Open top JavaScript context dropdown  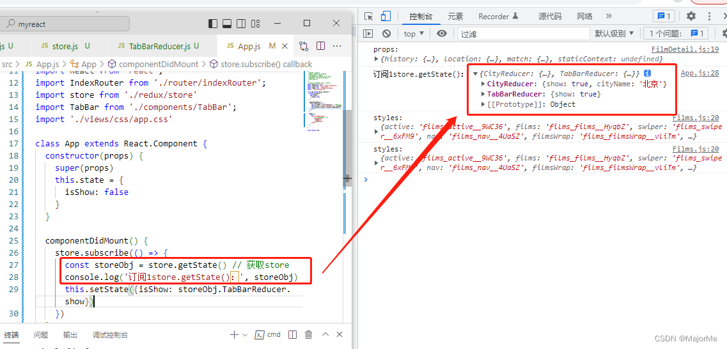coord(414,33)
